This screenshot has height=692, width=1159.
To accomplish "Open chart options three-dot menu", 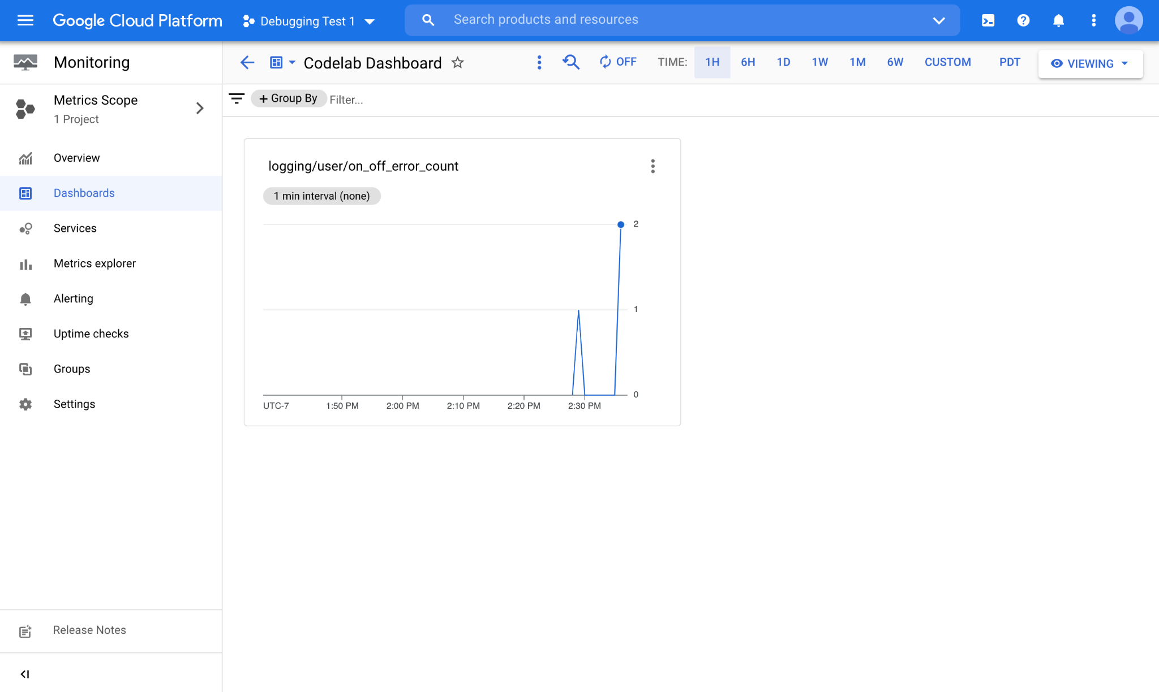I will 653,166.
